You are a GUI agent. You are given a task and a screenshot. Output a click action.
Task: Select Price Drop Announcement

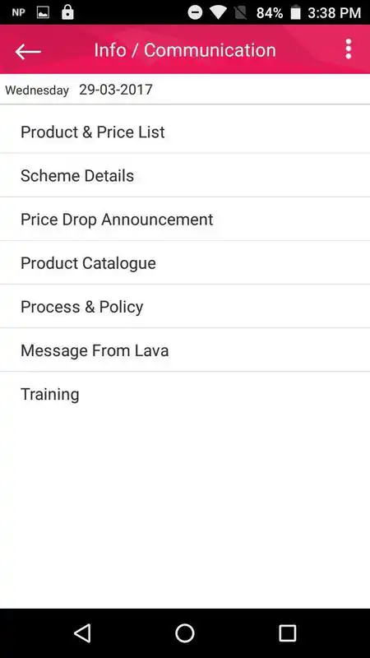[x=185, y=219]
